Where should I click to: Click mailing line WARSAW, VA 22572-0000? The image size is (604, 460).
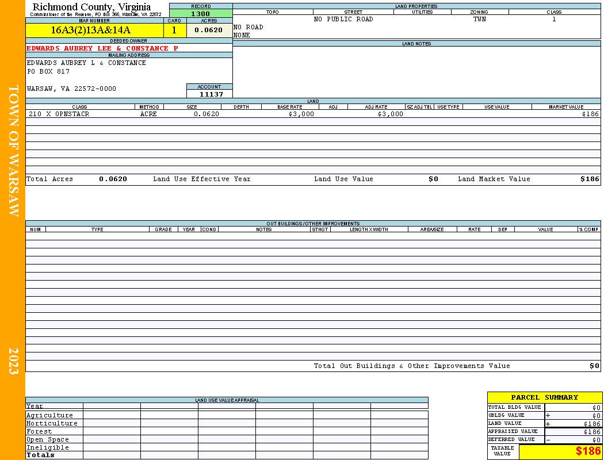coord(71,89)
